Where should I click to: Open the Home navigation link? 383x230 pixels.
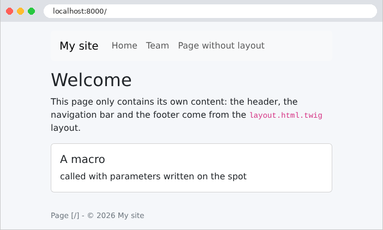click(x=124, y=46)
